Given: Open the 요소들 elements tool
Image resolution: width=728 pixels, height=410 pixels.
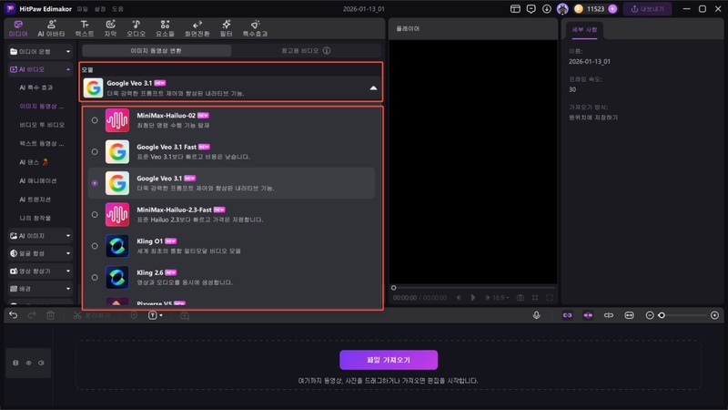Looking at the screenshot, I should coord(165,28).
